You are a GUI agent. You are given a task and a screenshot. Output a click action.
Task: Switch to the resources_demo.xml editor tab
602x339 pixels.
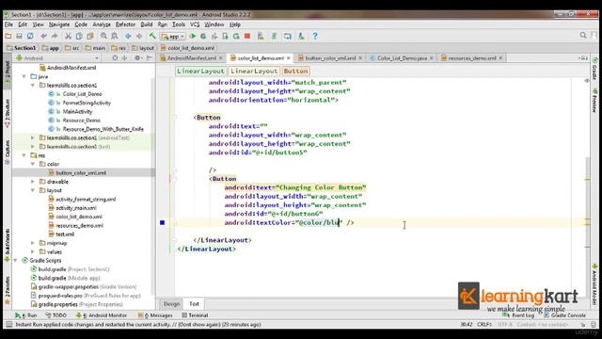point(472,58)
